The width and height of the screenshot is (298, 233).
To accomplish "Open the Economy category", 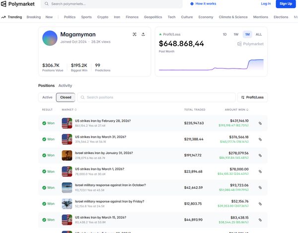I will click(x=206, y=17).
